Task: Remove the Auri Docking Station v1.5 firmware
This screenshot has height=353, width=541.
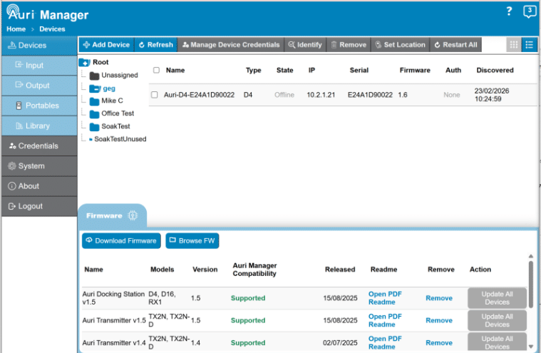Action: click(439, 298)
